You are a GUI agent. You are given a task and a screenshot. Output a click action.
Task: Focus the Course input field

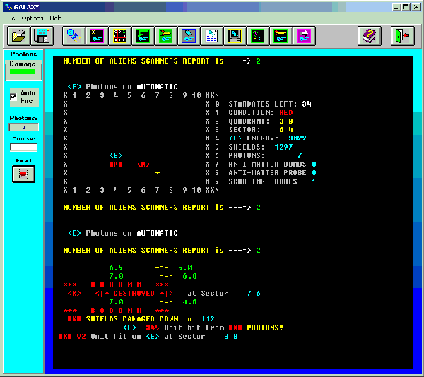click(x=23, y=147)
